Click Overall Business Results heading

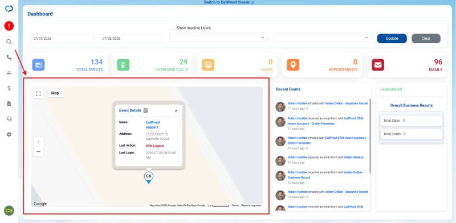point(411,105)
